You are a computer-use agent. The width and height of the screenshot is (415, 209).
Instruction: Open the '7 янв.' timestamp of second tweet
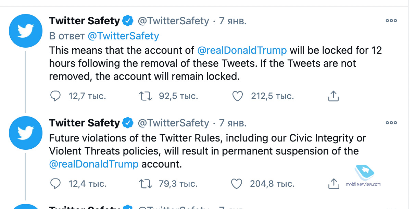tap(233, 123)
